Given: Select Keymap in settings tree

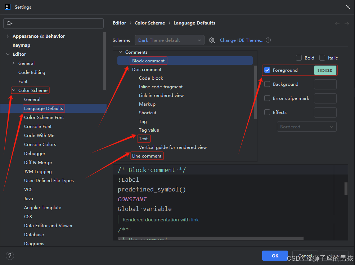Looking at the screenshot, I should (21, 45).
